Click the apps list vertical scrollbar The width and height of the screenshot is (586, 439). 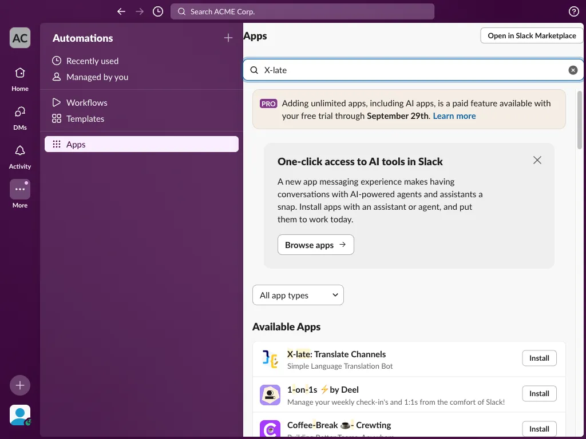pyautogui.click(x=580, y=120)
